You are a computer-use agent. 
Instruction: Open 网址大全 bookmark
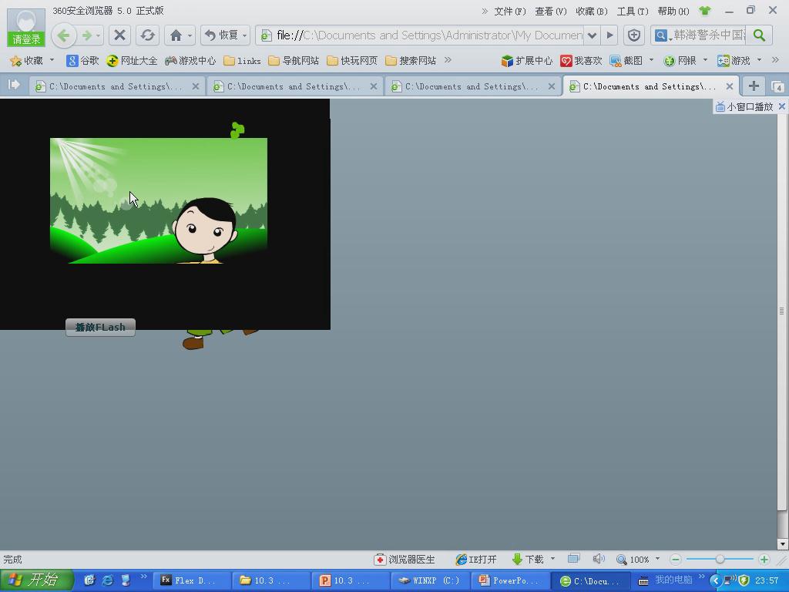pos(132,61)
